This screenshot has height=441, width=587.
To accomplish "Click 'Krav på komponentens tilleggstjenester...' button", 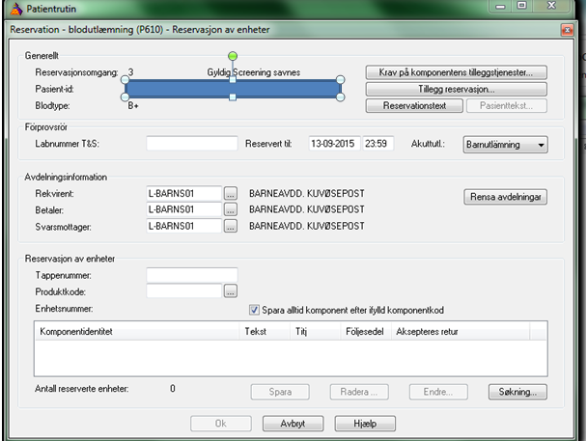I will click(x=456, y=72).
